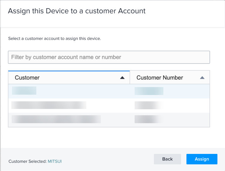Image resolution: width=225 pixels, height=171 pixels.
Task: Click the black sort arrow in Customer column
Action: tap(122, 78)
